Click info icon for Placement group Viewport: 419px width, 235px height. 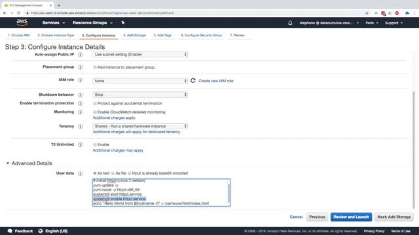(80, 67)
